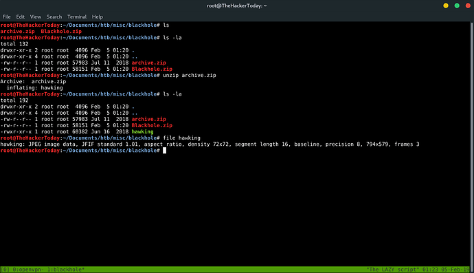Click the 01:23 05-Feb-19 clock text
474x273 pixels.
pyautogui.click(x=446, y=270)
